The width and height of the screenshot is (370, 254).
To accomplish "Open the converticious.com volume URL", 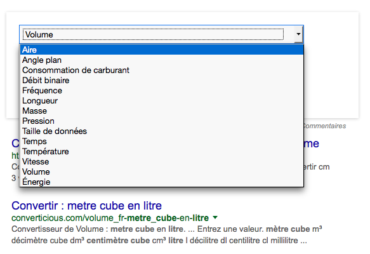I will click(x=110, y=218).
